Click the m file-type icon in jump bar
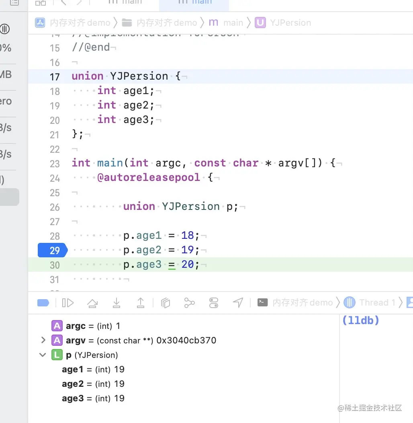 tap(213, 23)
